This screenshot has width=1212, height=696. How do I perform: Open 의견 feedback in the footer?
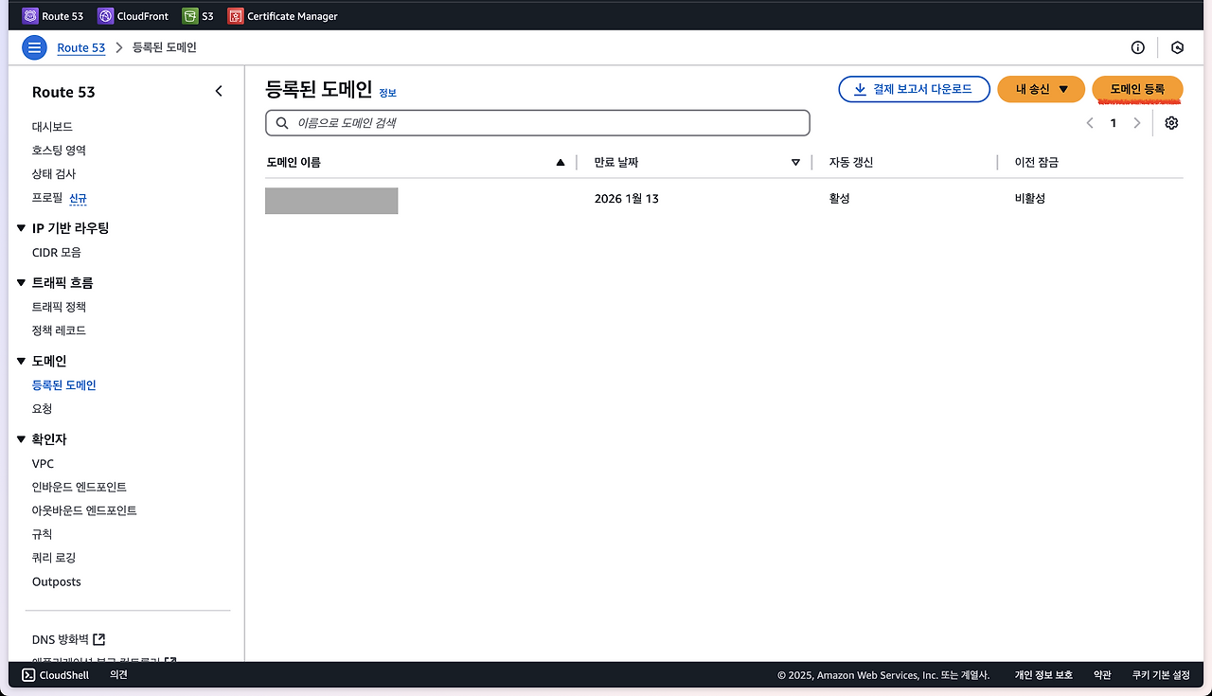click(118, 675)
